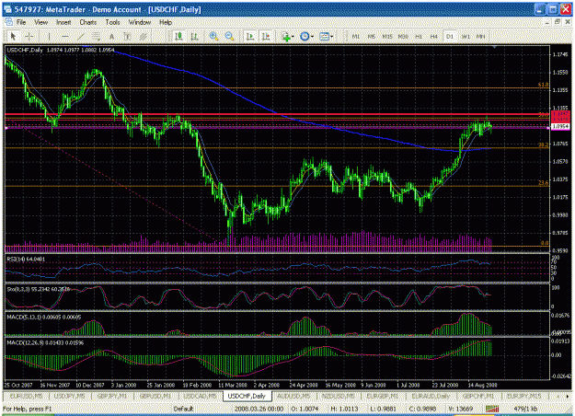Switch timeframe to H1

419,36
